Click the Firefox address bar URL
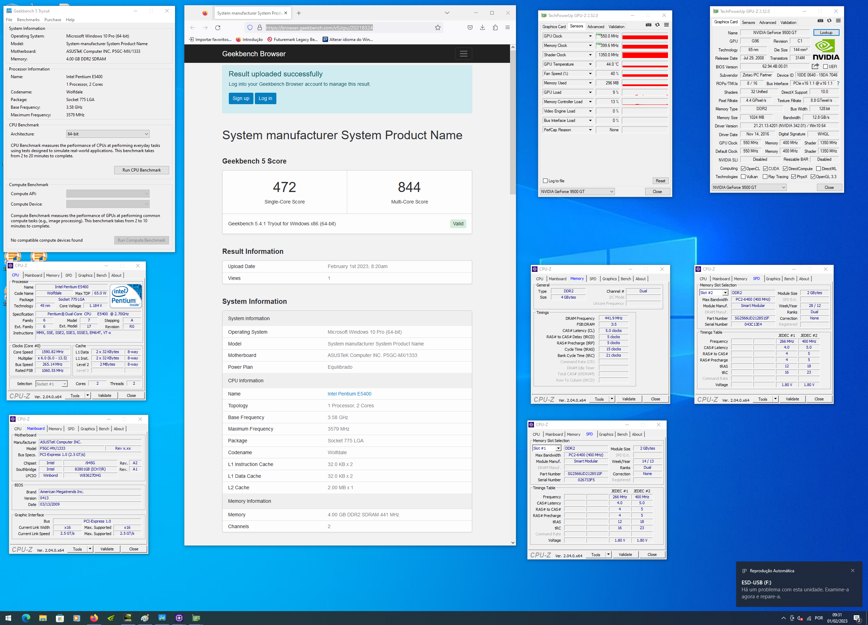Viewport: 868px width, 625px height. (319, 27)
